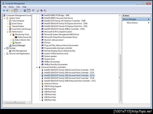Click the console tree scroll left arrow
This screenshot has width=153, height=114.
coord(4,102)
